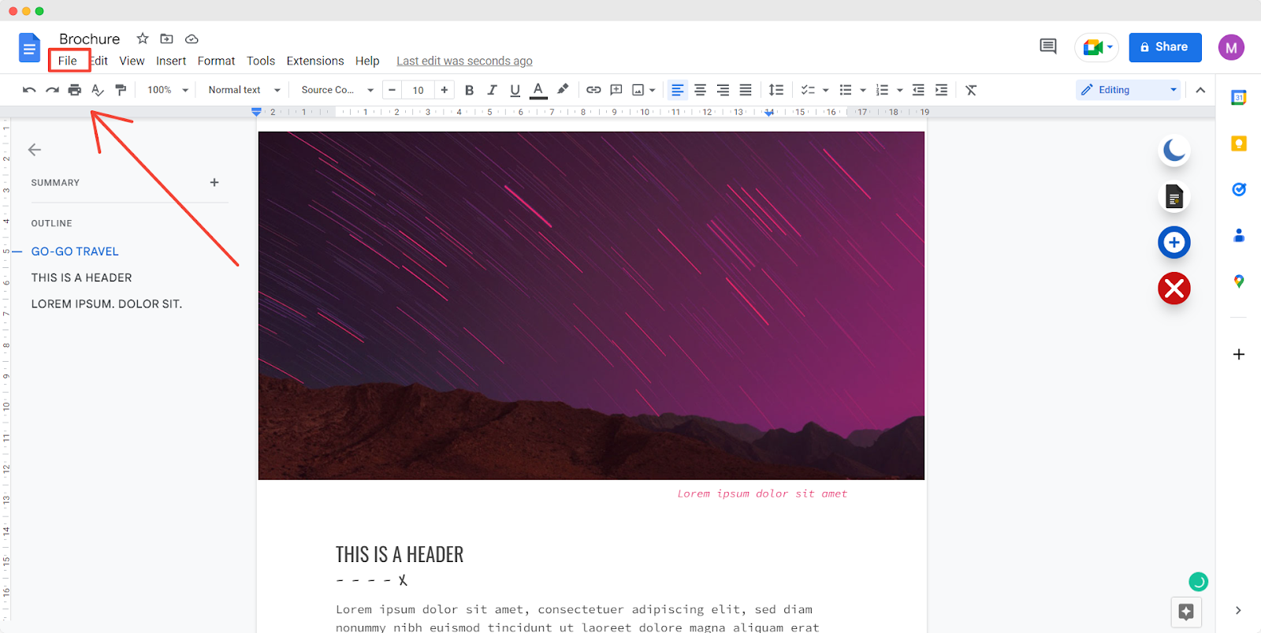Click the Google Docs home icon
The image size is (1261, 633).
29,48
